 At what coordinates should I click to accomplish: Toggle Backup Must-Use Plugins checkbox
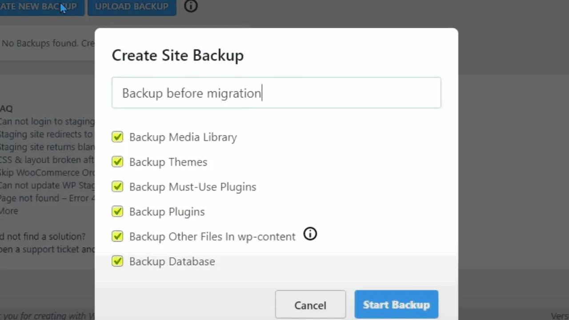[x=117, y=187]
